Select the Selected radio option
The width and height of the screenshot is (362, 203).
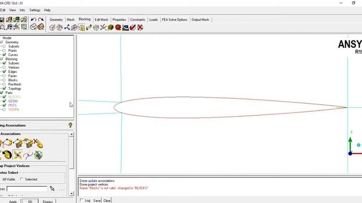tap(21, 179)
